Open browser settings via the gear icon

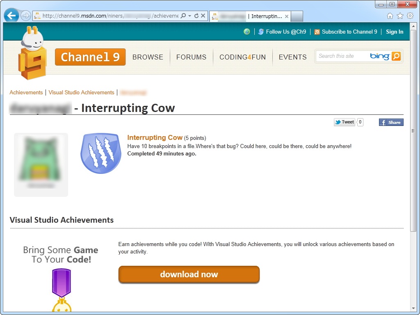[410, 15]
